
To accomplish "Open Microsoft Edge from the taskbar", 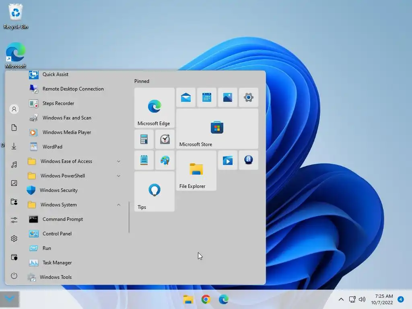I will 223,299.
